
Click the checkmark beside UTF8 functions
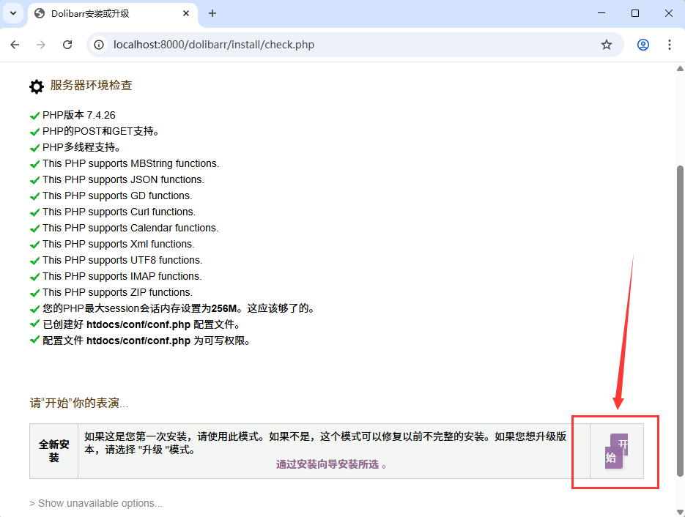(x=35, y=261)
